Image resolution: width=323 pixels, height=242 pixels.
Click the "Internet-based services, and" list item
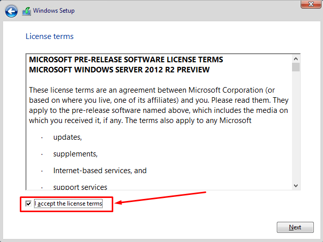pos(100,171)
